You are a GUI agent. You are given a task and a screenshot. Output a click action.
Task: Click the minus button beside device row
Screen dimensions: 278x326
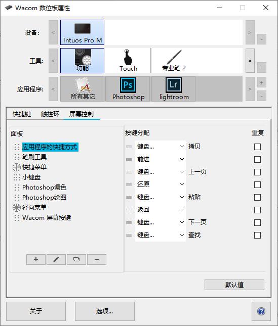pos(262,39)
